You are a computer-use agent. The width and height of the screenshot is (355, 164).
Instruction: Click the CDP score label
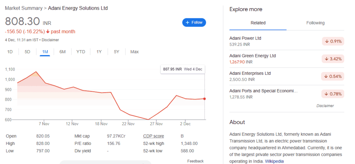pyautogui.click(x=154, y=136)
